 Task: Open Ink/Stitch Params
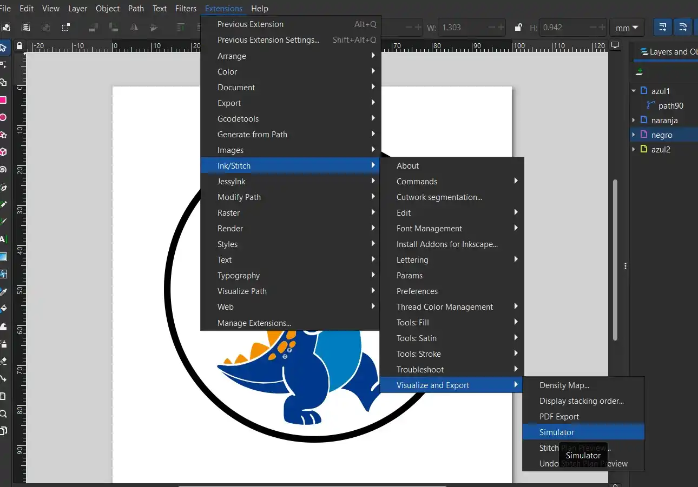[x=452, y=276]
